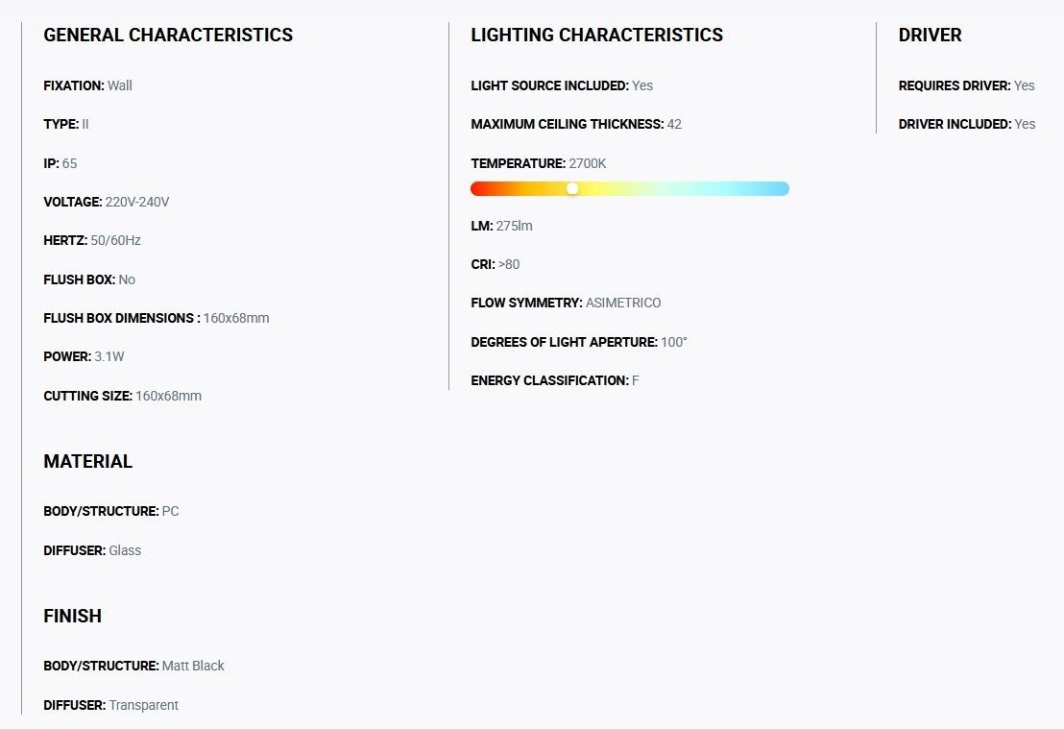
Task: Click the blue end of temperature bar
Action: click(780, 188)
